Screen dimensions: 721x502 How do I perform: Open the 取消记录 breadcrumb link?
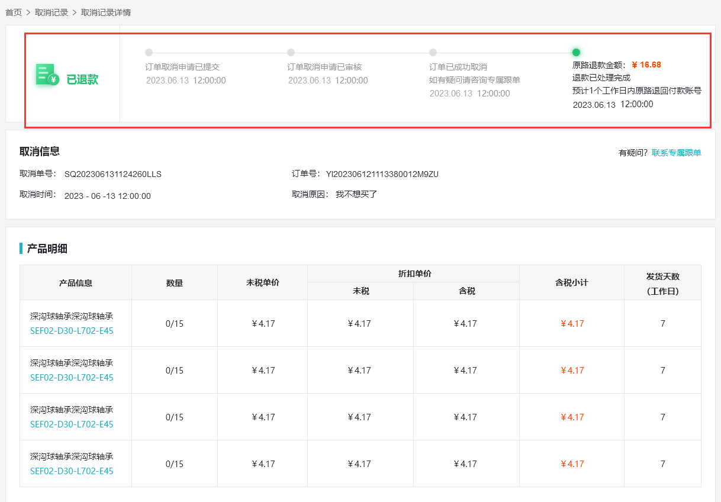coord(51,12)
